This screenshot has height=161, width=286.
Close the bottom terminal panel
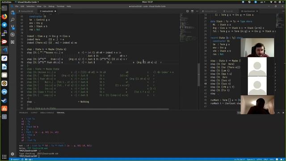[283, 113]
